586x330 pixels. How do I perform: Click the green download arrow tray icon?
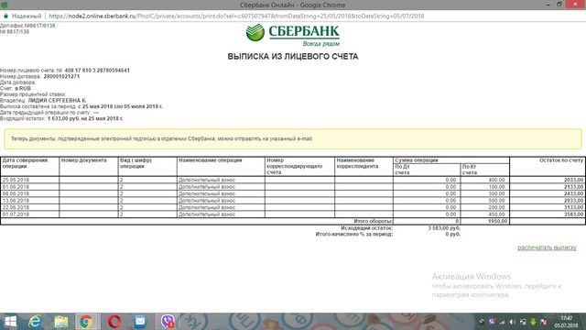tap(533, 322)
